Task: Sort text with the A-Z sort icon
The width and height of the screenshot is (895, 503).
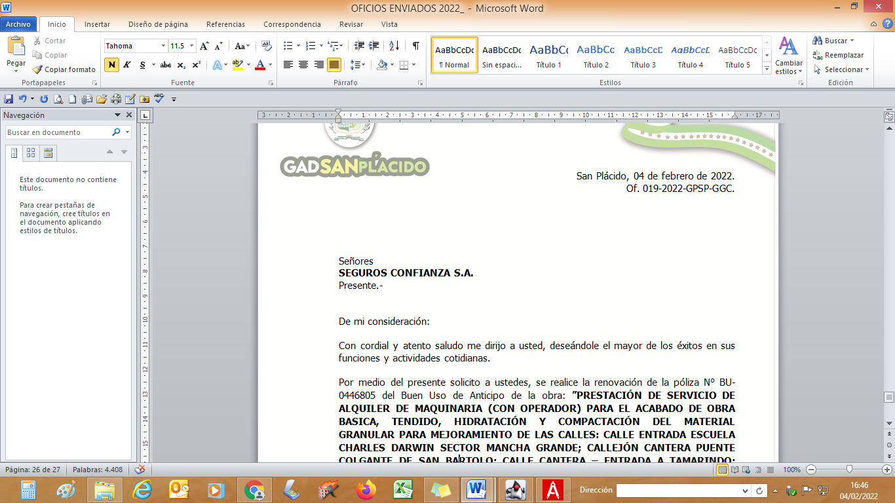Action: click(x=394, y=46)
